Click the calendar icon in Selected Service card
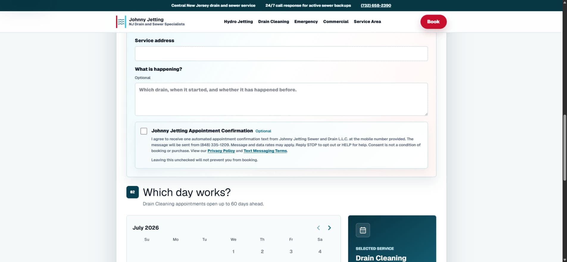567x262 pixels. [363, 230]
